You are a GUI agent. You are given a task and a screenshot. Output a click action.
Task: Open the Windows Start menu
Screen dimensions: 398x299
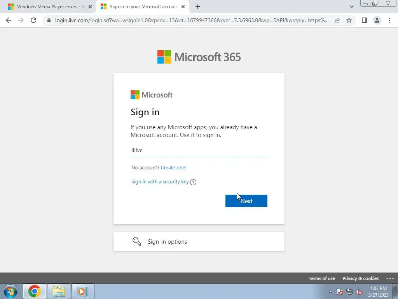pyautogui.click(x=10, y=291)
